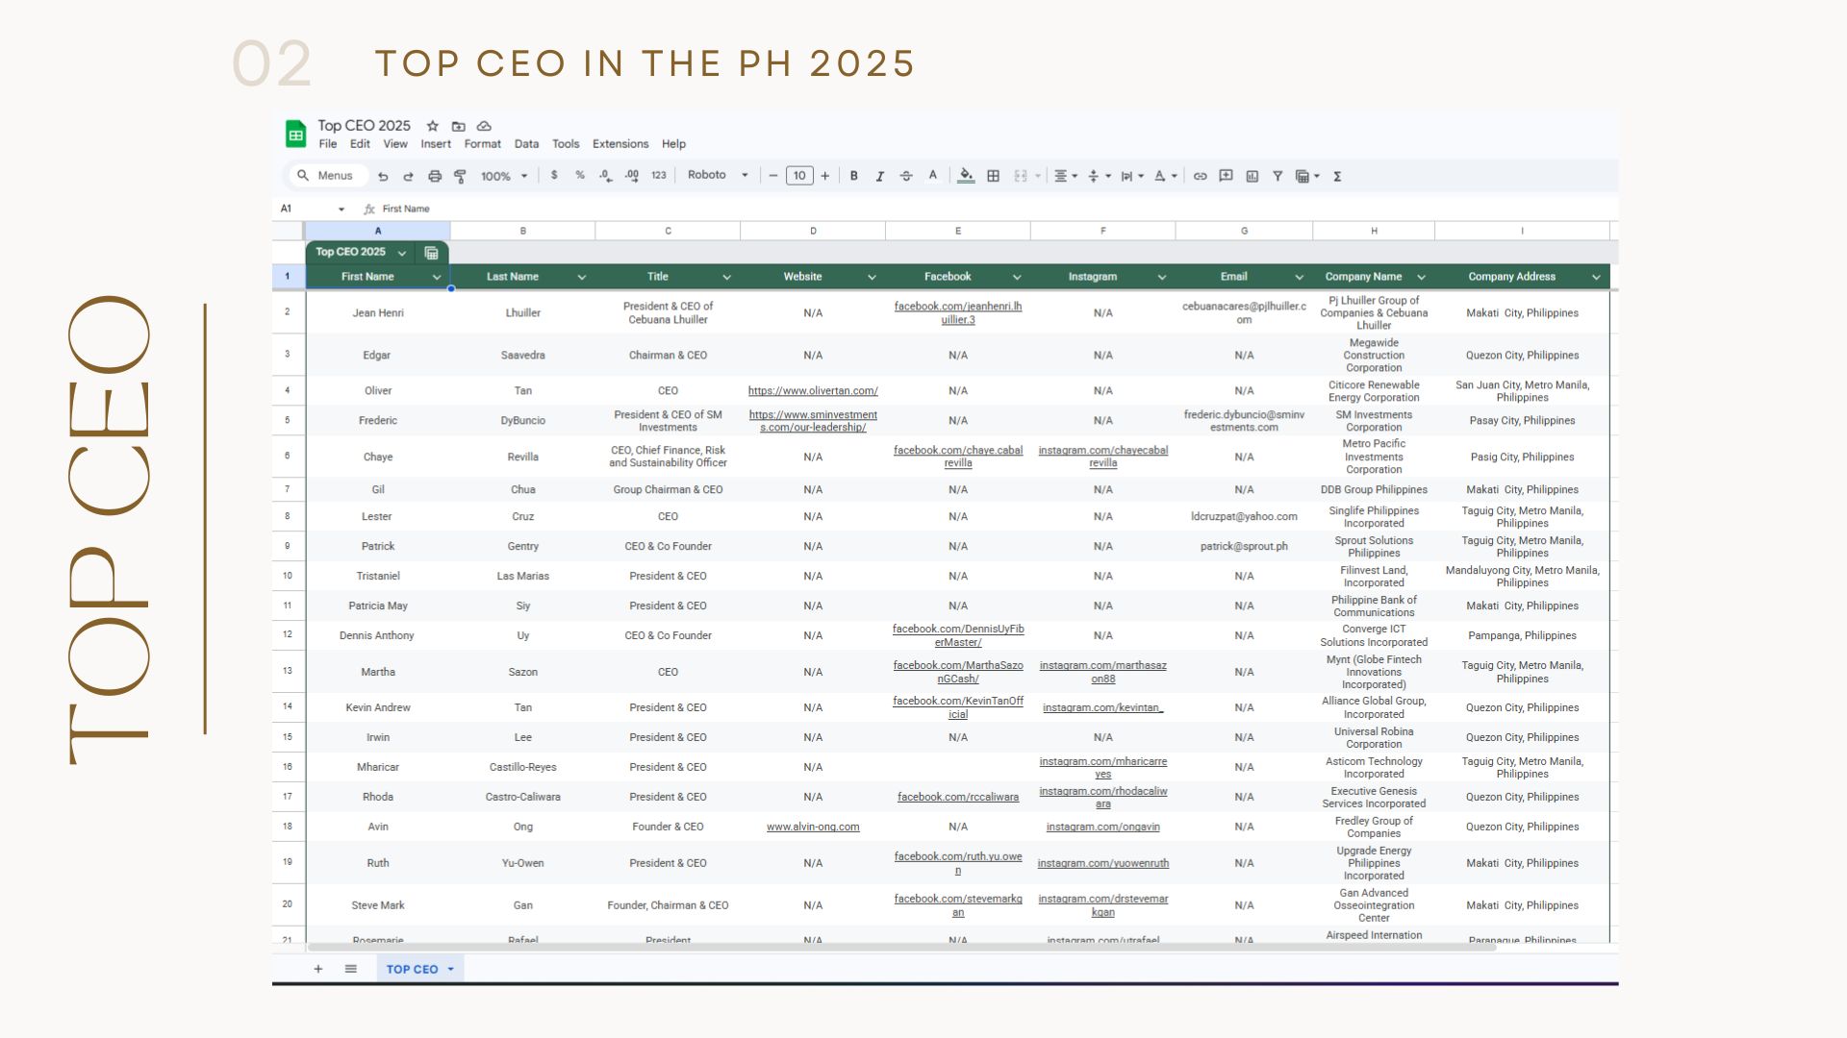Click the print icon
The width and height of the screenshot is (1847, 1038).
coord(435,176)
